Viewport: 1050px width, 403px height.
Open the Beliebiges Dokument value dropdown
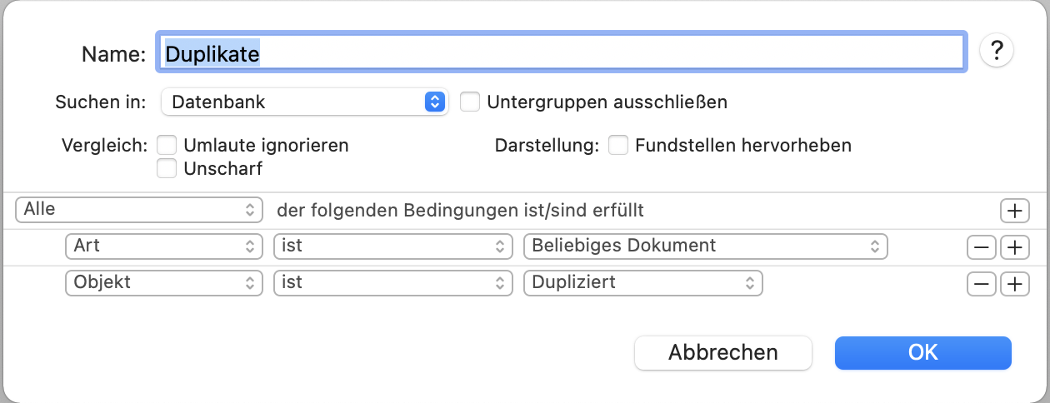705,246
